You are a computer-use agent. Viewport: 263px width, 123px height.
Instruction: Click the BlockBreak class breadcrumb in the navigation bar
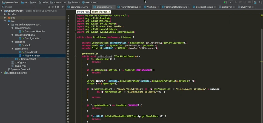coord(89,2)
